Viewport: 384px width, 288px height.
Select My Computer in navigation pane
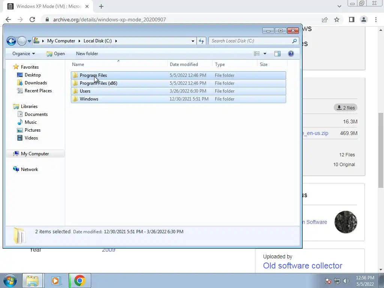[x=35, y=153]
